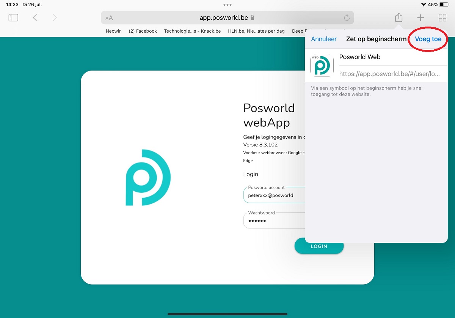The image size is (455, 318).
Task: Open the AA reader text options
Action: point(109,18)
